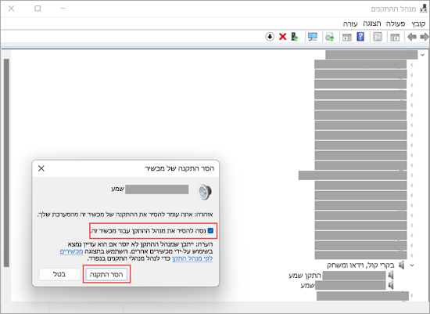This screenshot has width=430, height=314.
Task: Close the הסר התקנה של מכשיר dialog with X
Action: pyautogui.click(x=41, y=168)
